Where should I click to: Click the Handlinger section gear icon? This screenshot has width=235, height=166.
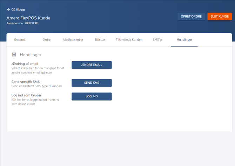point(14,55)
